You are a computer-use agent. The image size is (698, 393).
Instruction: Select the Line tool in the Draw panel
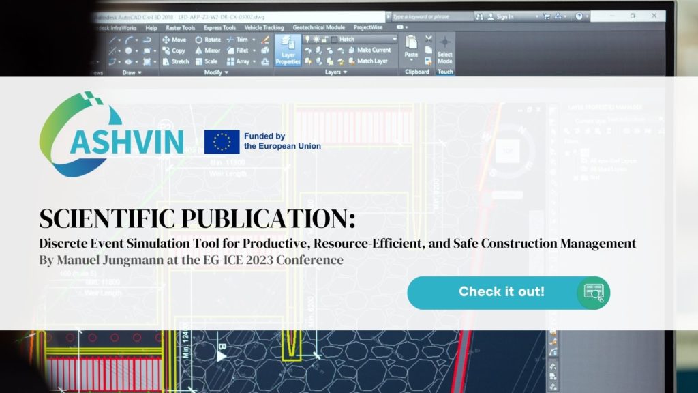(112, 40)
